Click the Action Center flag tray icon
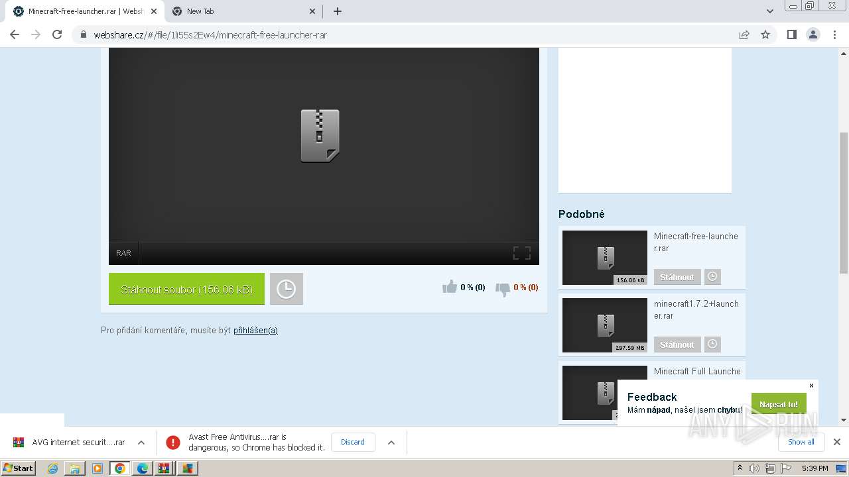The height and width of the screenshot is (477, 849). coord(786,468)
